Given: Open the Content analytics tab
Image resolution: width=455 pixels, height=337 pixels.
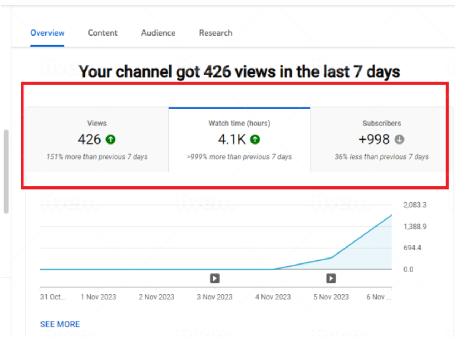Looking at the screenshot, I should click(103, 33).
